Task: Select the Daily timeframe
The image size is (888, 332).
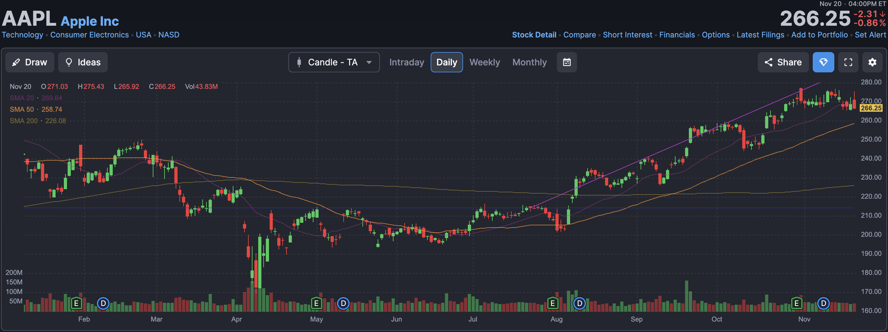Action: pos(447,62)
